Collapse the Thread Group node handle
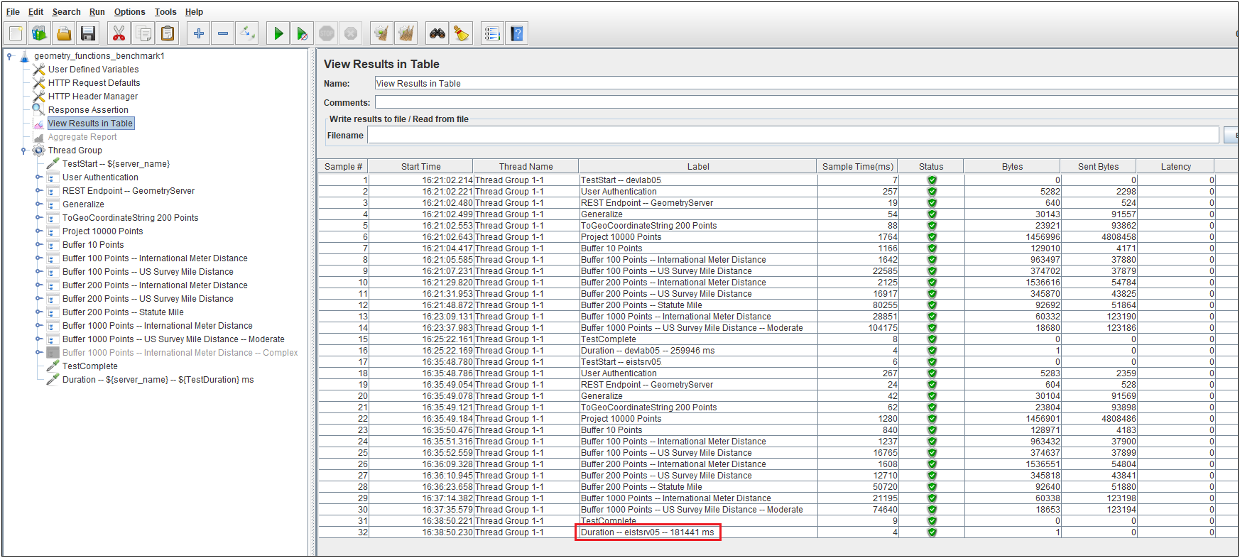 coord(23,151)
